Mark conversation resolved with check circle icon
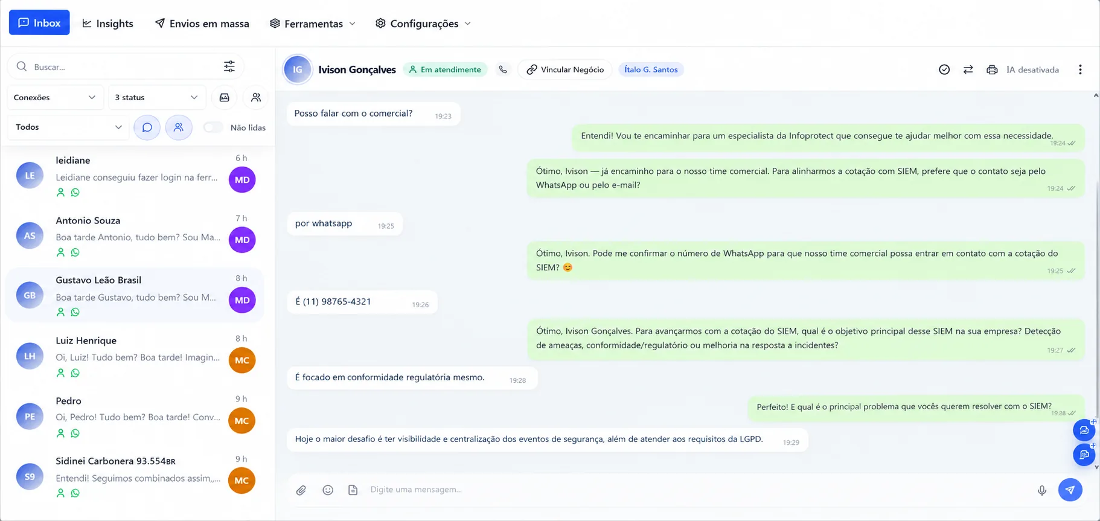This screenshot has height=521, width=1100. tap(944, 69)
